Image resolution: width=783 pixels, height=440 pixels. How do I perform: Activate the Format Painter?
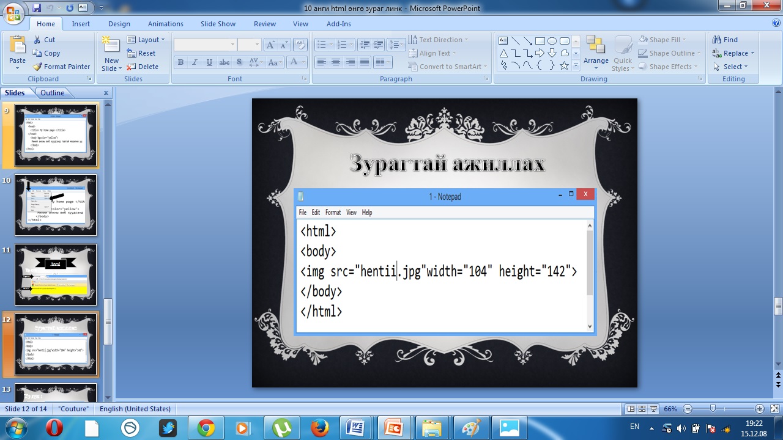(x=61, y=67)
